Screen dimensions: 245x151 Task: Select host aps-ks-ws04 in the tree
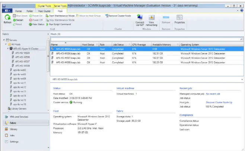coord(19,78)
